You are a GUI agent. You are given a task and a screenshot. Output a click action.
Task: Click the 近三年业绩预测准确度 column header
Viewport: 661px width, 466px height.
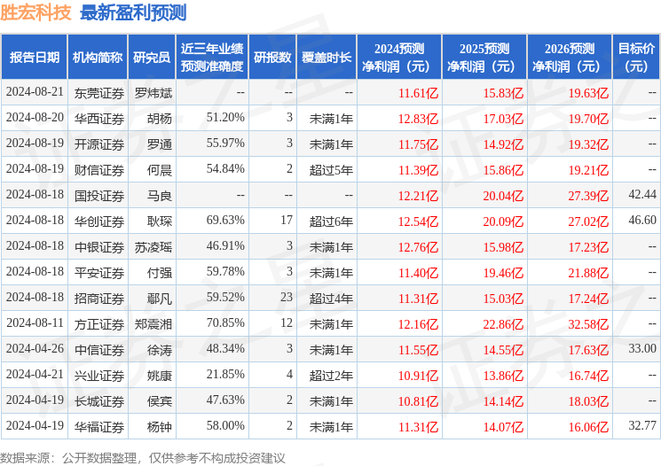(x=212, y=58)
